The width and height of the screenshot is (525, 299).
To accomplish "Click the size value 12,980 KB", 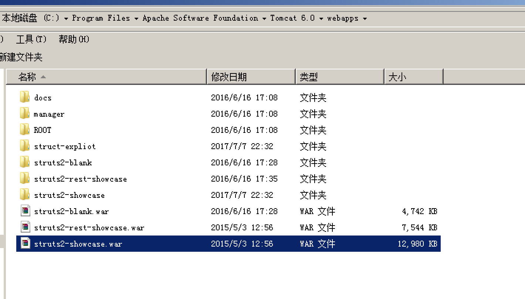I will pyautogui.click(x=417, y=244).
